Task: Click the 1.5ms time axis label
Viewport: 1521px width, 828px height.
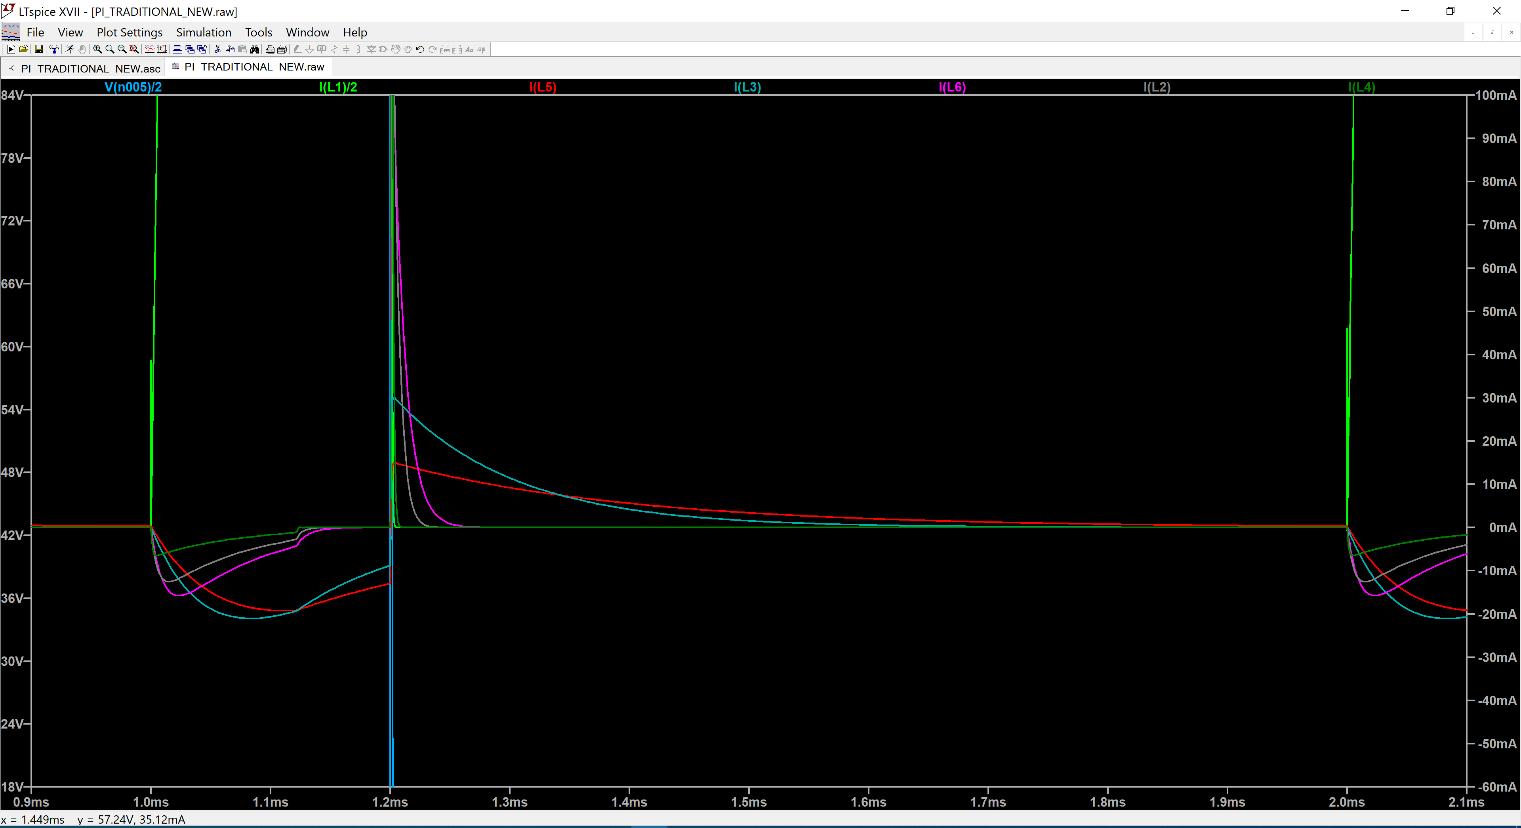Action: click(x=749, y=802)
